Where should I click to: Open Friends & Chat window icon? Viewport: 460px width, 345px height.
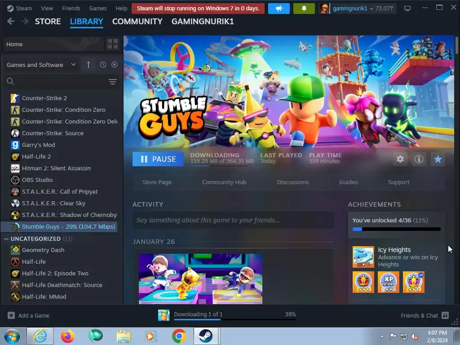[x=445, y=315]
